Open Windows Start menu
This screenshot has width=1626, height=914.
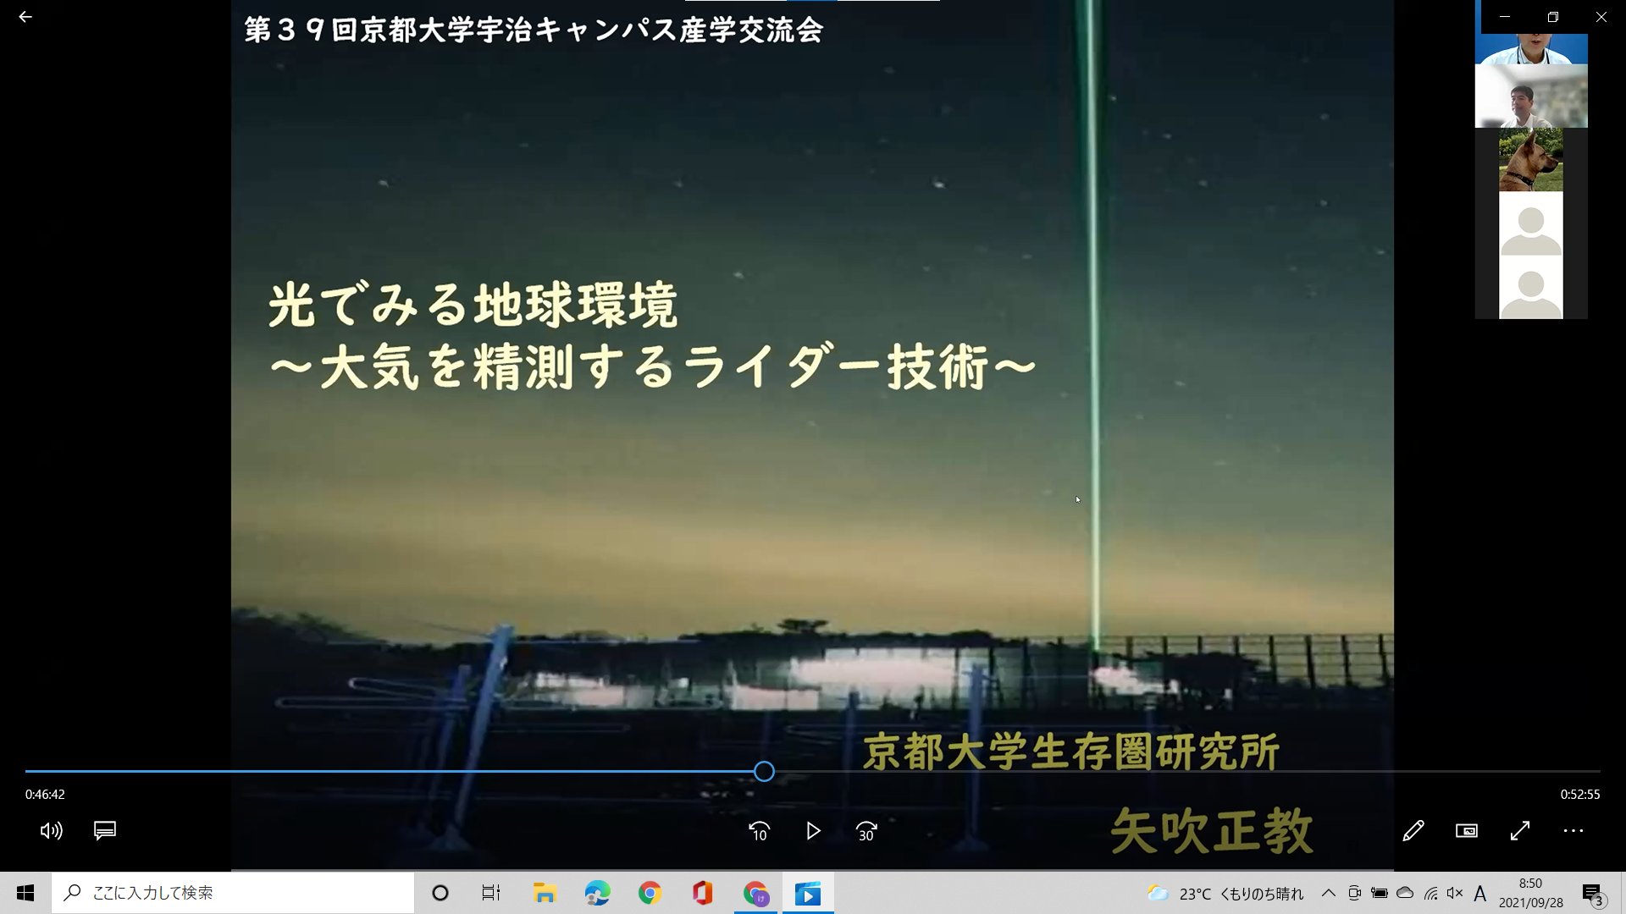[25, 893]
